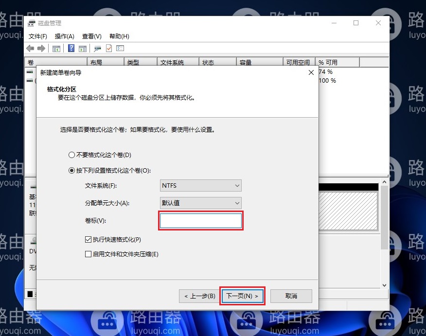Enable 启用文件和文件夹压缩(E) checkbox
The height and width of the screenshot is (336, 426).
(88, 254)
